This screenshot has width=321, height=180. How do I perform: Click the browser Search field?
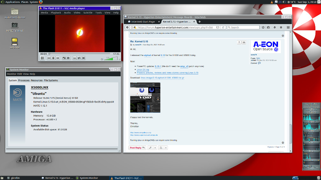click(243, 27)
